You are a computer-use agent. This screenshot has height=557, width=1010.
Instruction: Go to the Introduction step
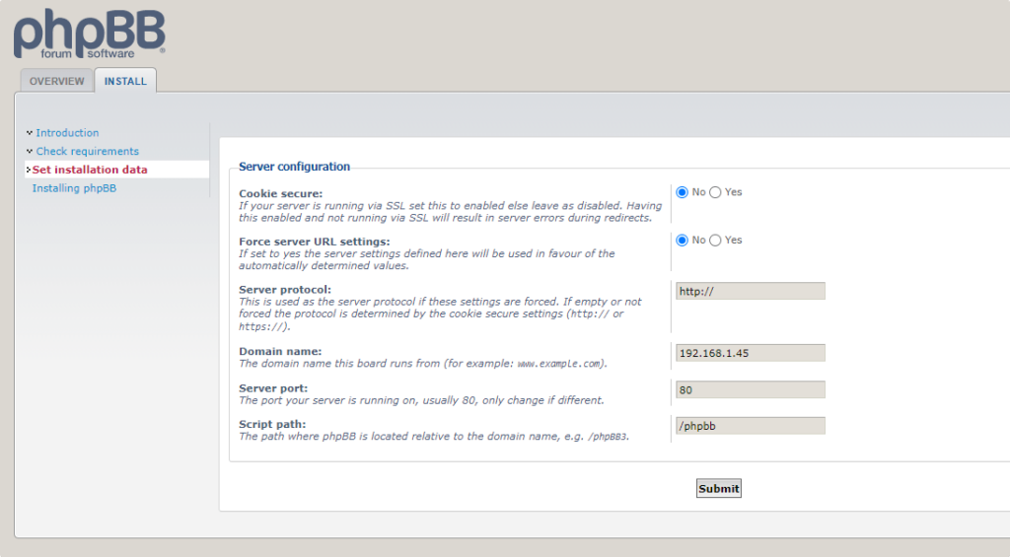pos(68,133)
